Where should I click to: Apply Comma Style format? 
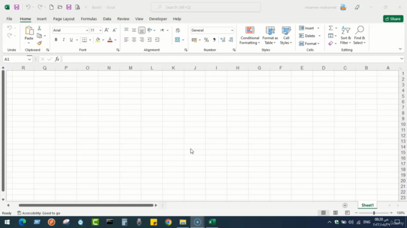click(x=214, y=40)
